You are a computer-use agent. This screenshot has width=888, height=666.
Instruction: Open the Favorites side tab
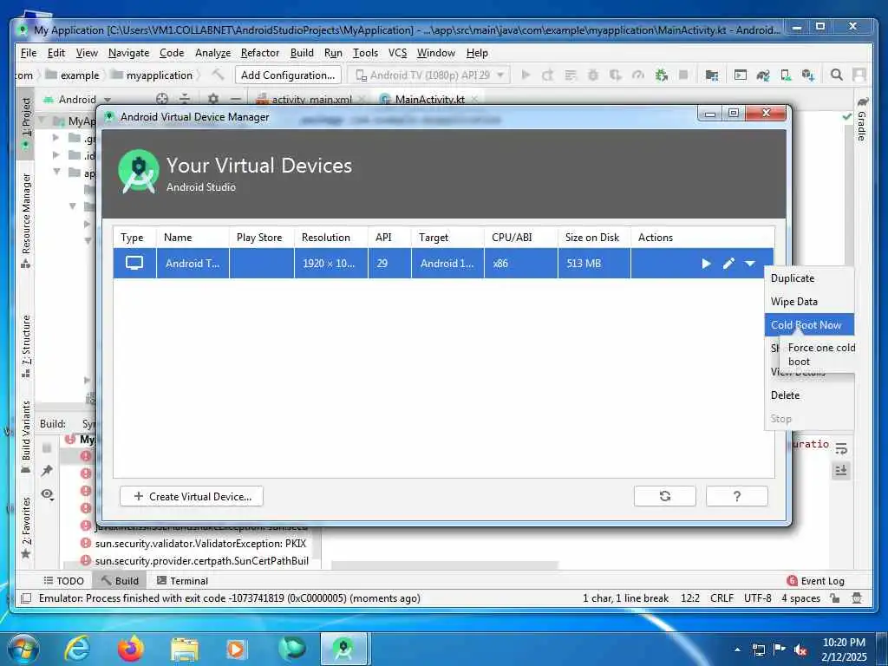[25, 526]
